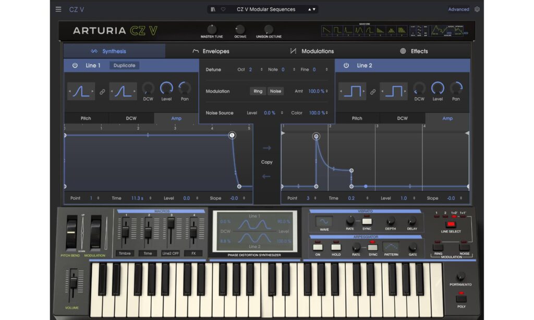Adjust the Noise Source Level stepper
This screenshot has height=320, width=534.
(282, 113)
